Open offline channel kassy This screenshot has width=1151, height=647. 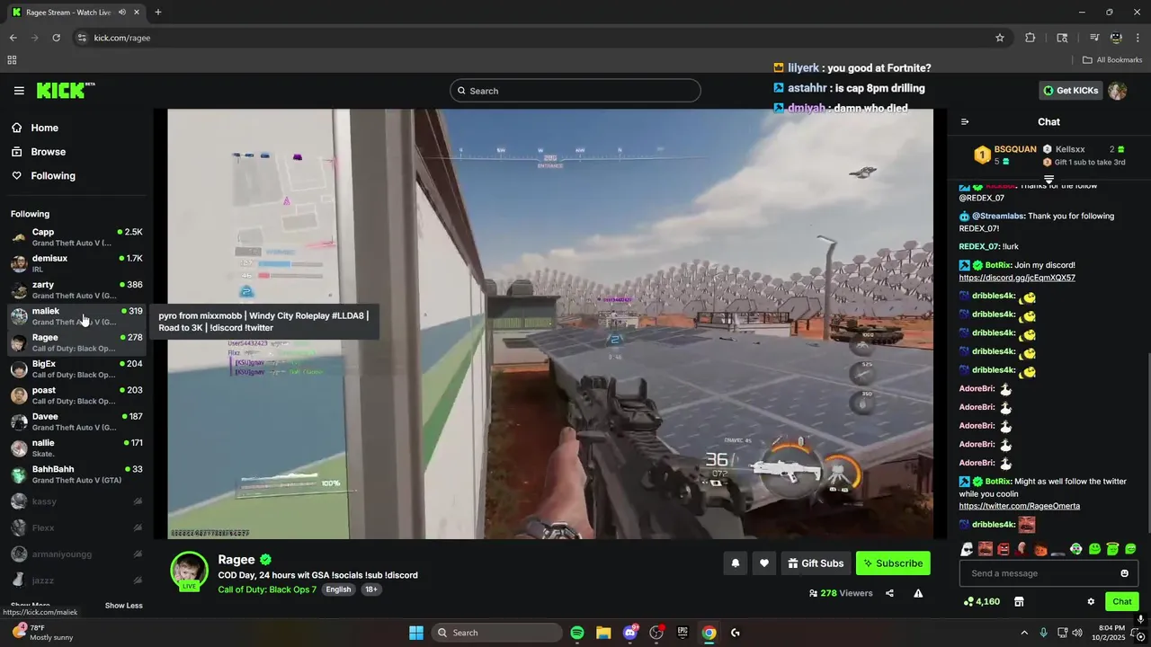click(76, 501)
